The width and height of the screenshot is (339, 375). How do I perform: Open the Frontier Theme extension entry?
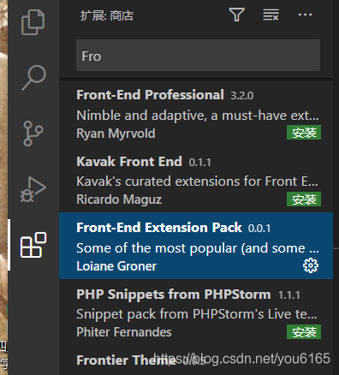[196, 360]
